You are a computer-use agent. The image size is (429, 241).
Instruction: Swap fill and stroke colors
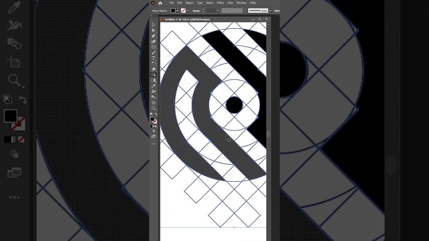[156, 114]
